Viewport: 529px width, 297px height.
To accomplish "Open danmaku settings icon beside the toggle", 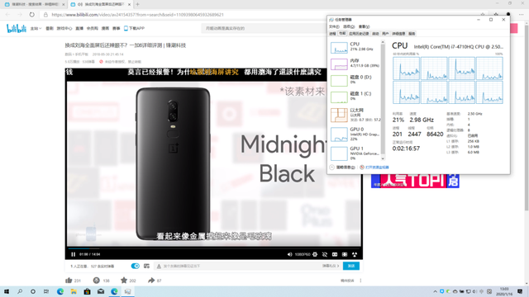I will 146,266.
